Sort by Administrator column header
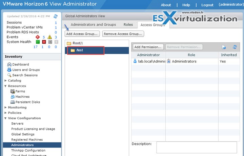 click(148, 55)
